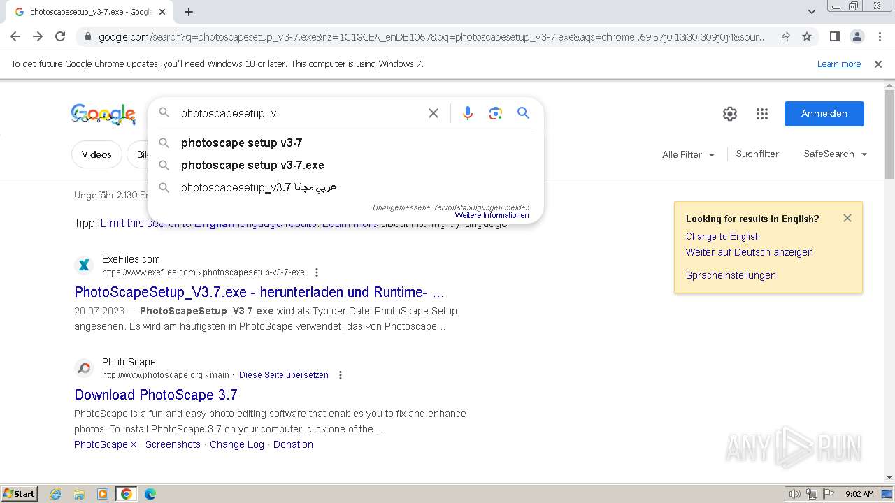Search by image with Lens icon
The height and width of the screenshot is (503, 895).
[x=496, y=113]
